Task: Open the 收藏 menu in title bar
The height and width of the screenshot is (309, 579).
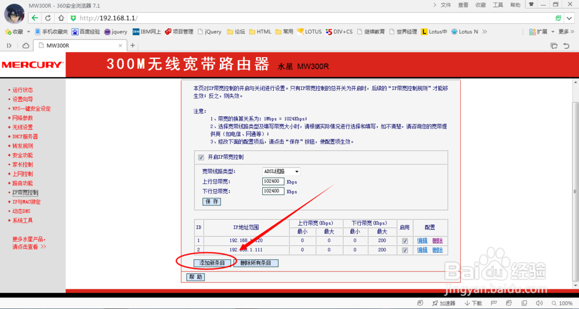Action: (481, 5)
